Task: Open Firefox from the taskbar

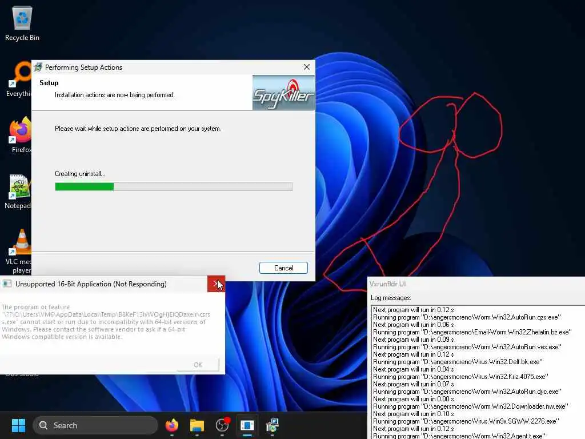Action: point(171,425)
